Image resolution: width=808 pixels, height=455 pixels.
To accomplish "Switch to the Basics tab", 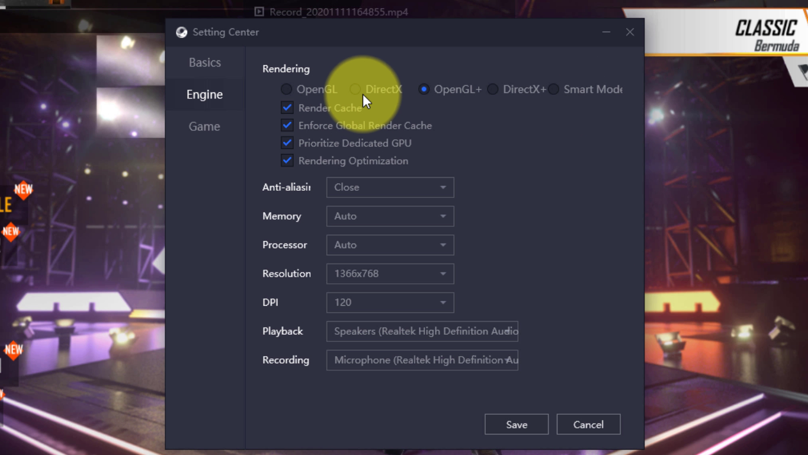I will tap(205, 63).
